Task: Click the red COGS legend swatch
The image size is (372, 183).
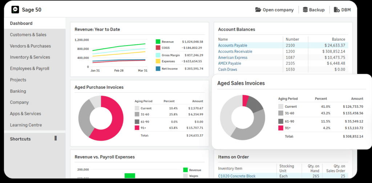Action: (x=158, y=48)
